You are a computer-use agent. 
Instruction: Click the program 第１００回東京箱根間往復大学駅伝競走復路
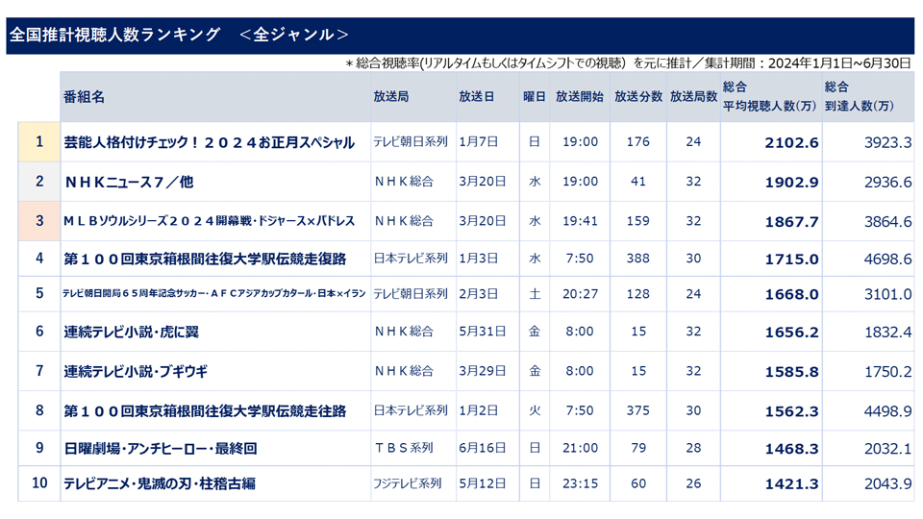tap(205, 259)
